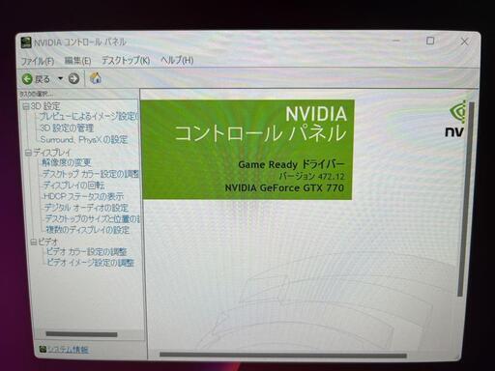Click the main pane vertical scrollbar
This screenshot has height=371, width=495.
point(464,199)
